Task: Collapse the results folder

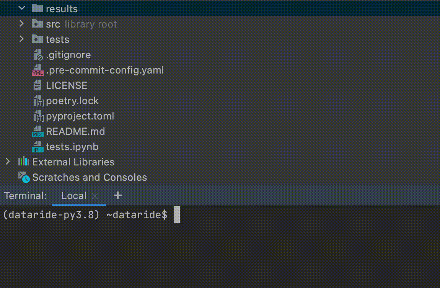Action: click(22, 8)
